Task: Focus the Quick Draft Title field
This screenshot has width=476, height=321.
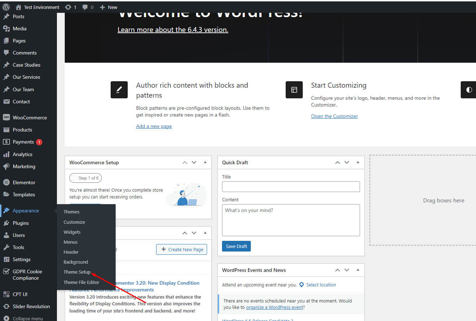Action: tap(291, 187)
